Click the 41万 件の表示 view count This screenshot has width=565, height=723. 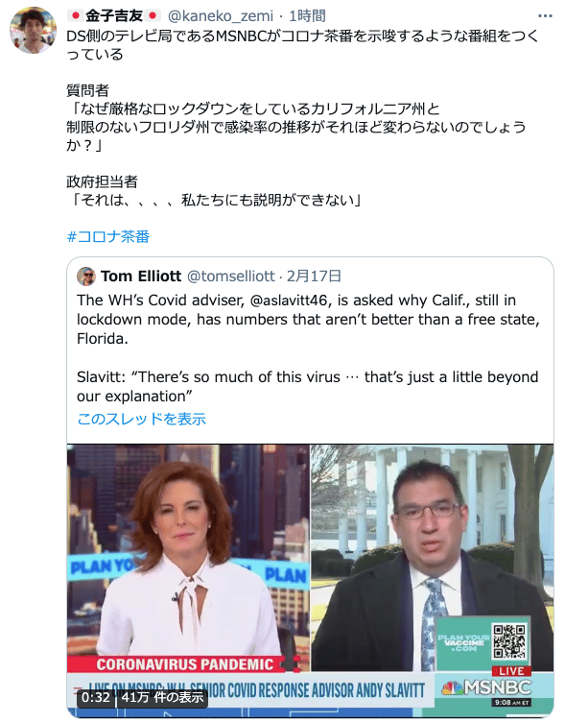[x=162, y=697]
